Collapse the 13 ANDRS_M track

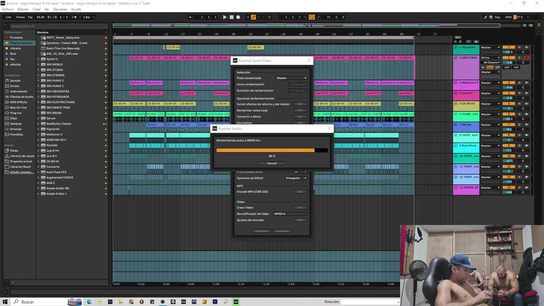point(456,187)
